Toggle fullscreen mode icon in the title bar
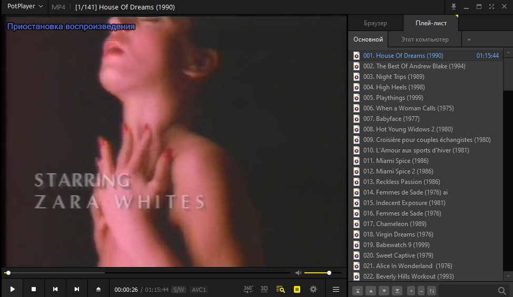 coord(491,6)
